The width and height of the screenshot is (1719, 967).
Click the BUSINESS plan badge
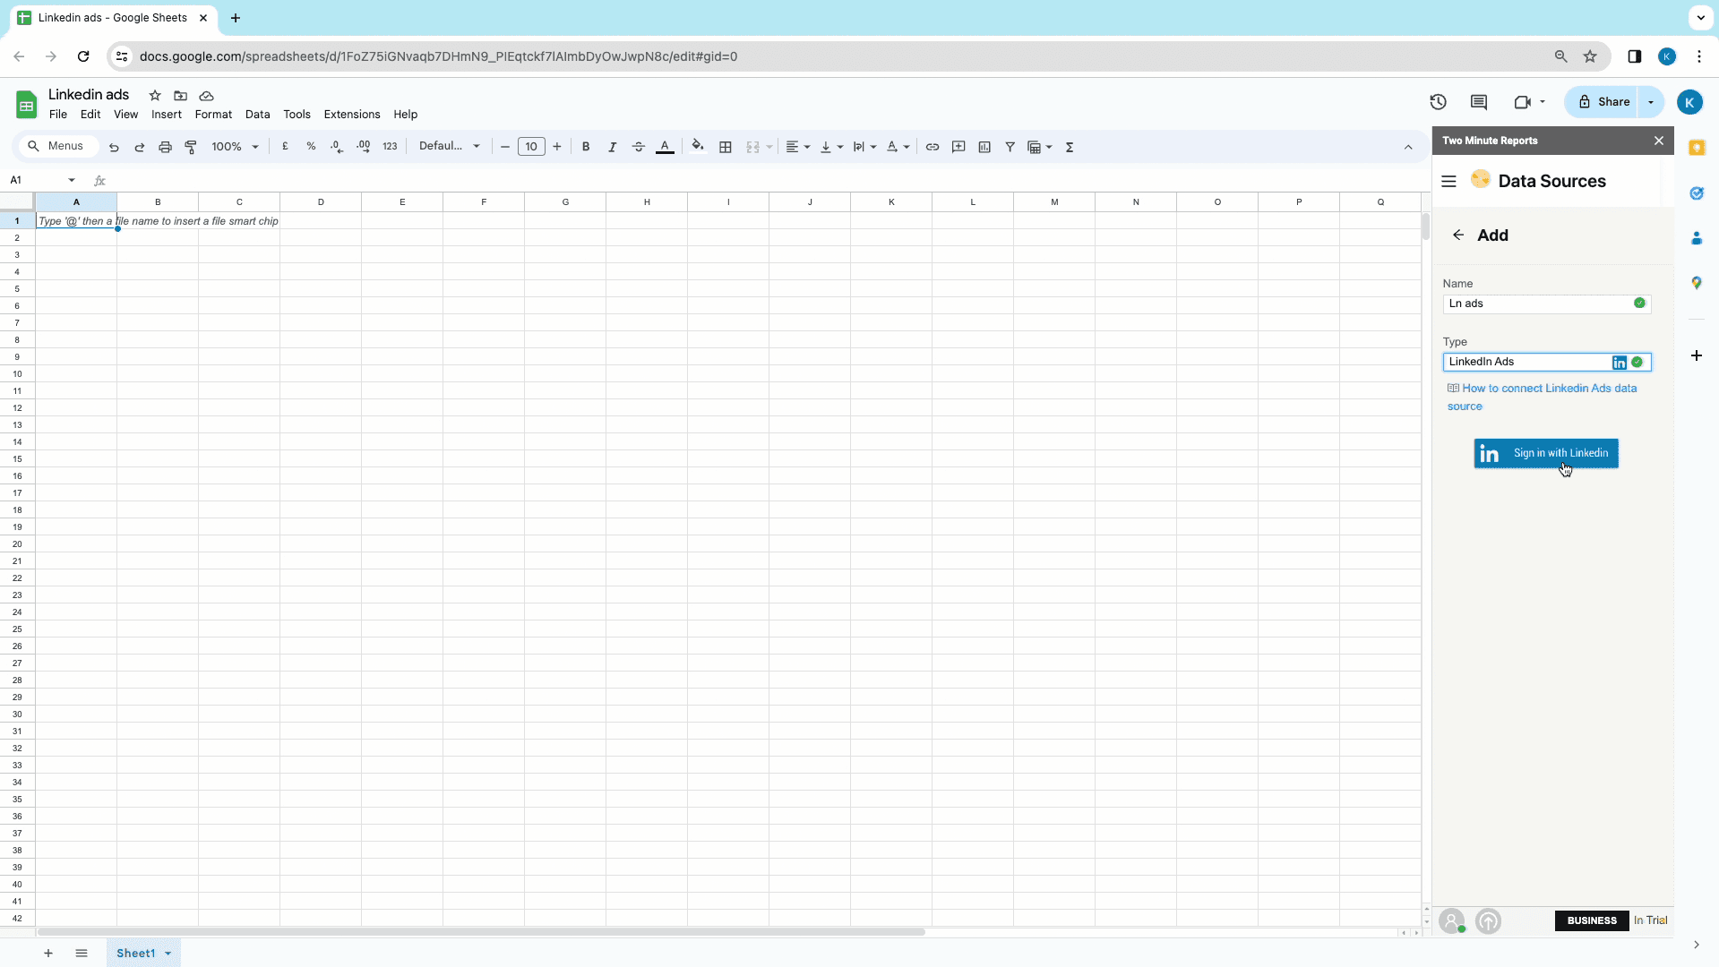tap(1592, 920)
